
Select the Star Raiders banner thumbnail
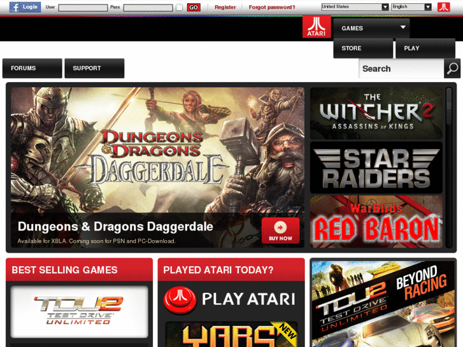click(376, 167)
